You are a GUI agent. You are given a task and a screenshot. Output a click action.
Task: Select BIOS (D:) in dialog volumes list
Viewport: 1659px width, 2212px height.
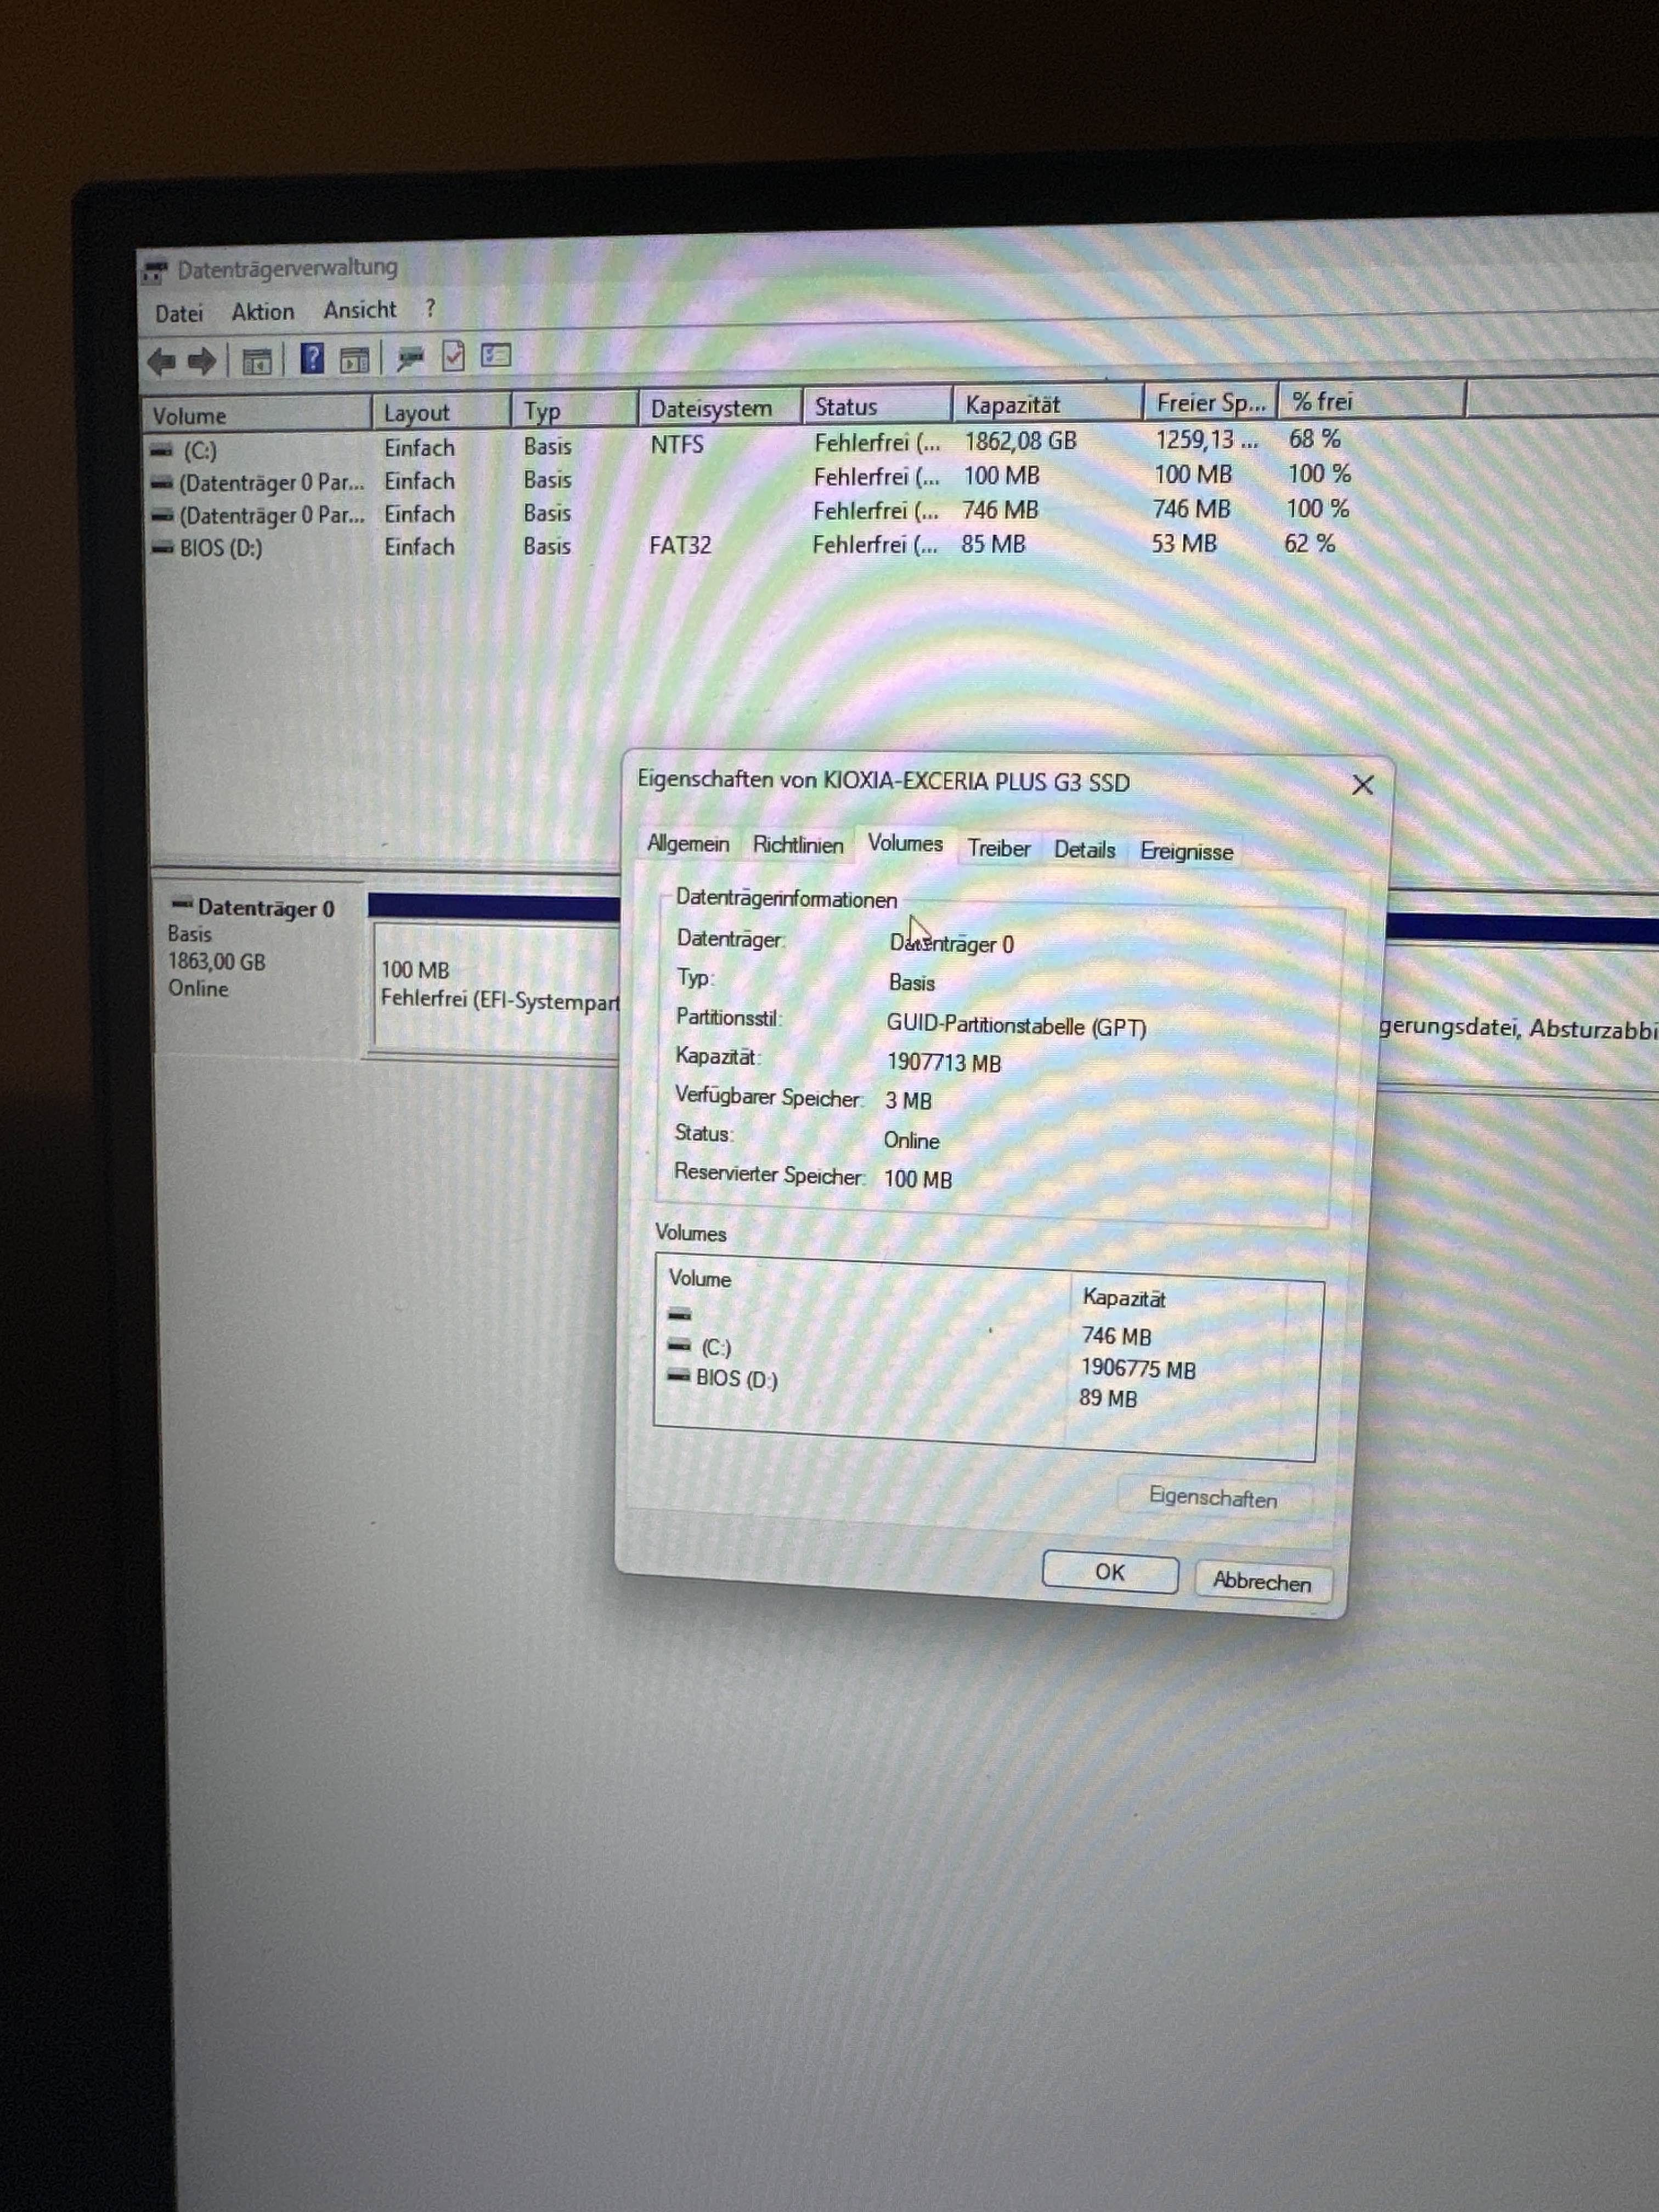735,1379
